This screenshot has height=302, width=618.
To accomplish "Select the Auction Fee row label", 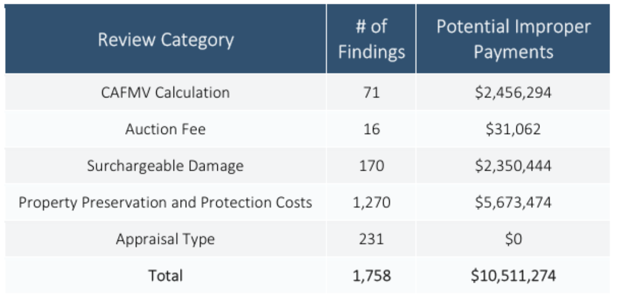I will tap(166, 129).
